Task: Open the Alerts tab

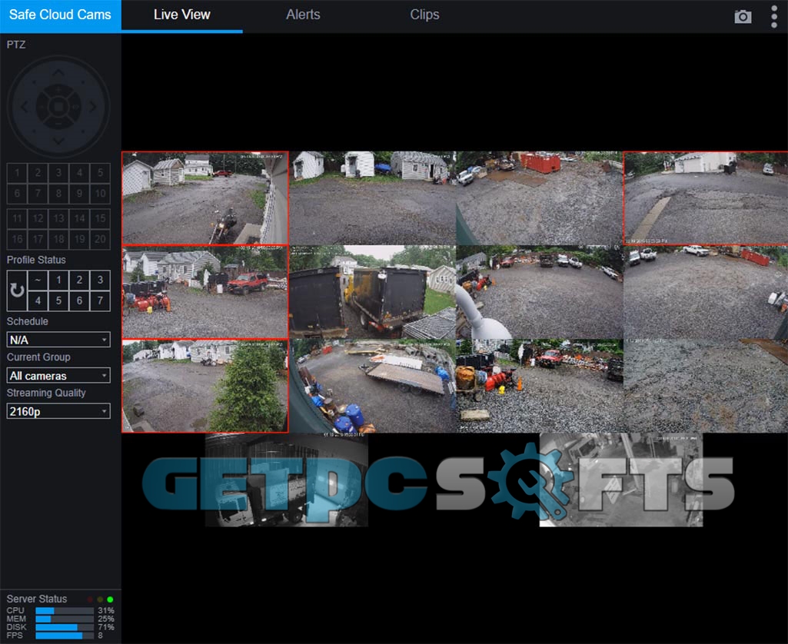Action: coord(303,15)
